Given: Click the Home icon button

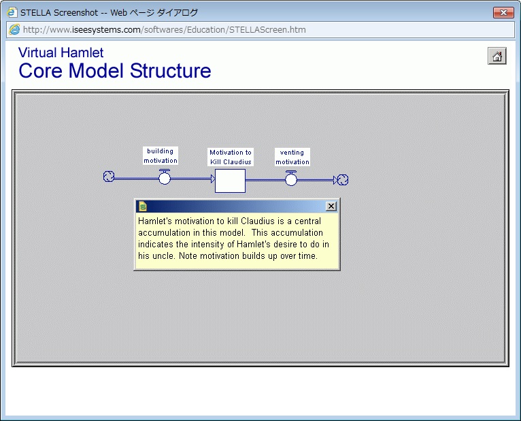Looking at the screenshot, I should coord(497,56).
